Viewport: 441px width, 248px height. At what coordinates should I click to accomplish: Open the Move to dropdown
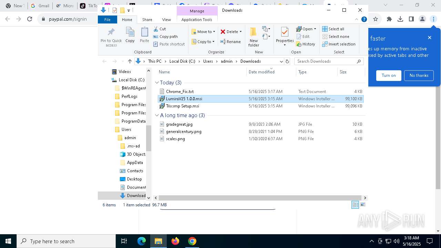tap(203, 32)
